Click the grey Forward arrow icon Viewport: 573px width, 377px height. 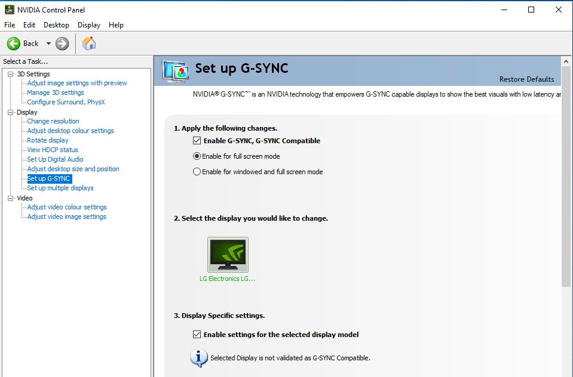tap(62, 44)
